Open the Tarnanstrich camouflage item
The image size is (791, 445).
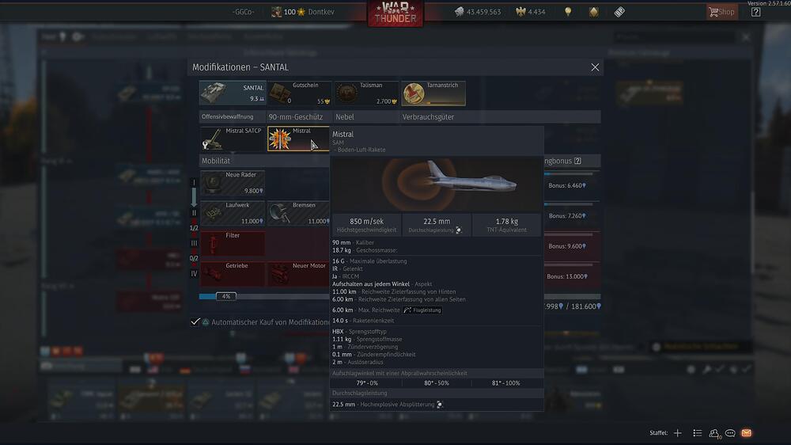click(433, 93)
